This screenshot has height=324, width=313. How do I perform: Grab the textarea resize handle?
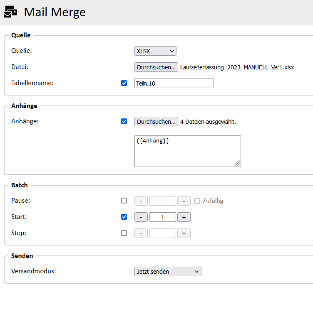[x=237, y=163]
